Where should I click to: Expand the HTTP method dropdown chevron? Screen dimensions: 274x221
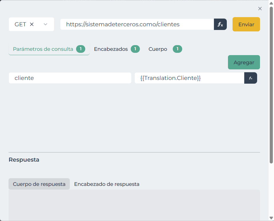tap(45, 25)
